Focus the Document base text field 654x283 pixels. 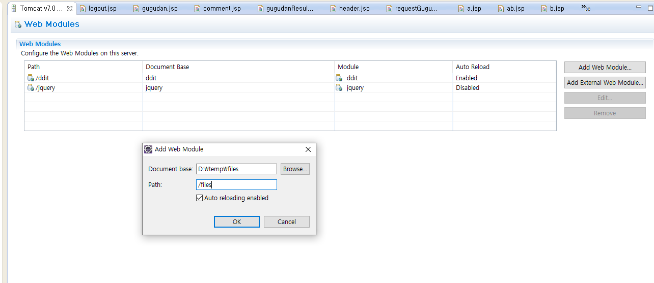click(x=236, y=169)
